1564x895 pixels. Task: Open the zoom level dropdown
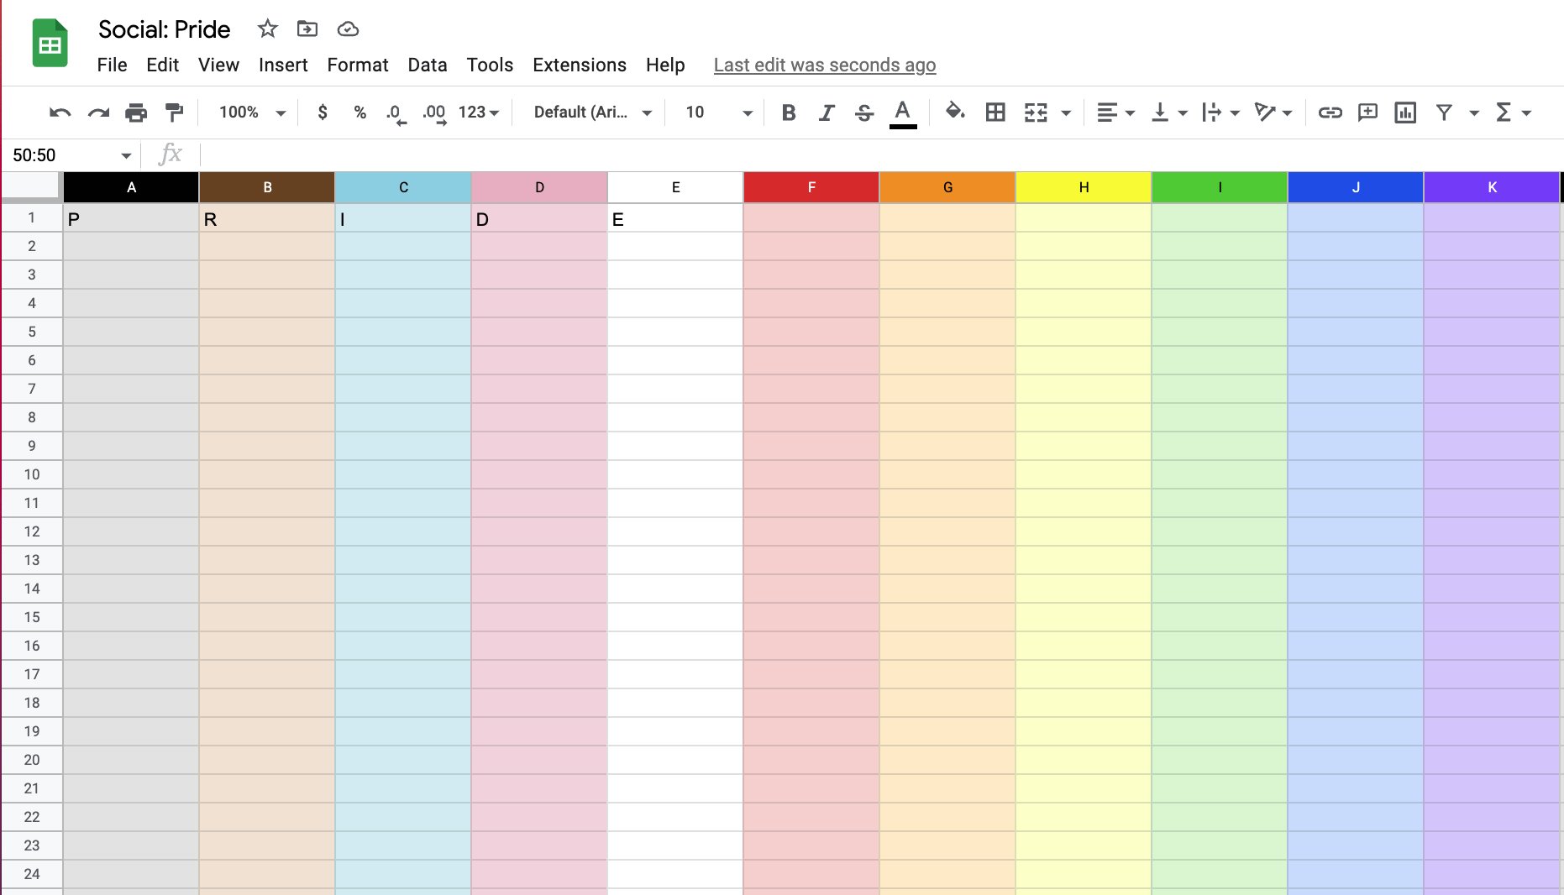coord(249,112)
